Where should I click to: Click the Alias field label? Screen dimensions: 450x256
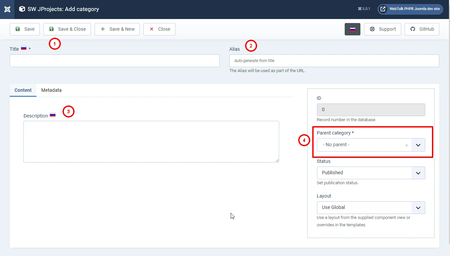tap(234, 49)
